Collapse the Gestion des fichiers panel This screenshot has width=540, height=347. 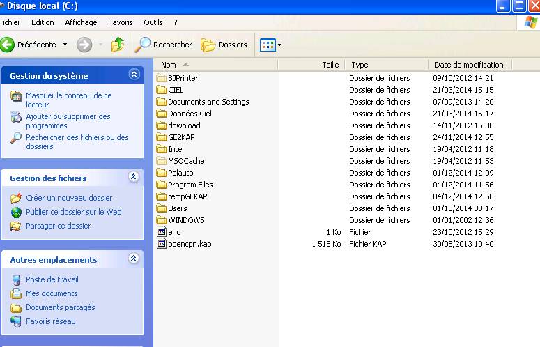point(134,177)
